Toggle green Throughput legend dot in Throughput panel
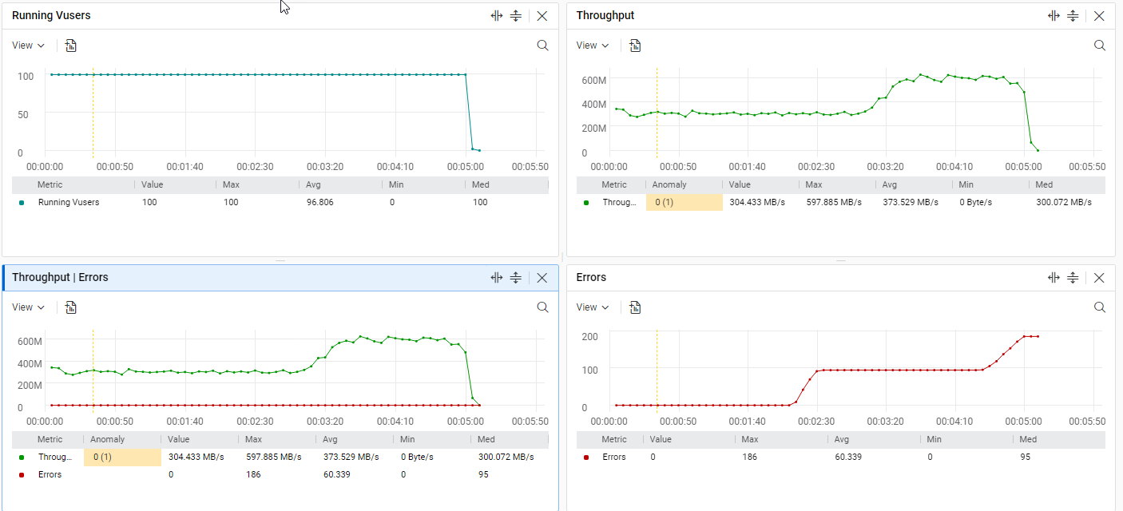 tap(586, 203)
